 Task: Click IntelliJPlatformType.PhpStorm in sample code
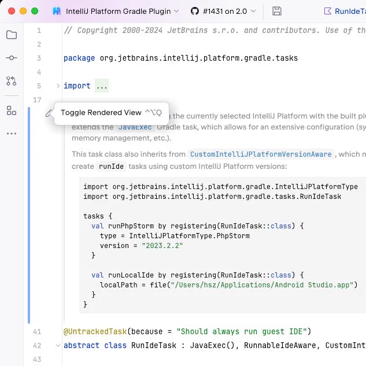click(189, 236)
